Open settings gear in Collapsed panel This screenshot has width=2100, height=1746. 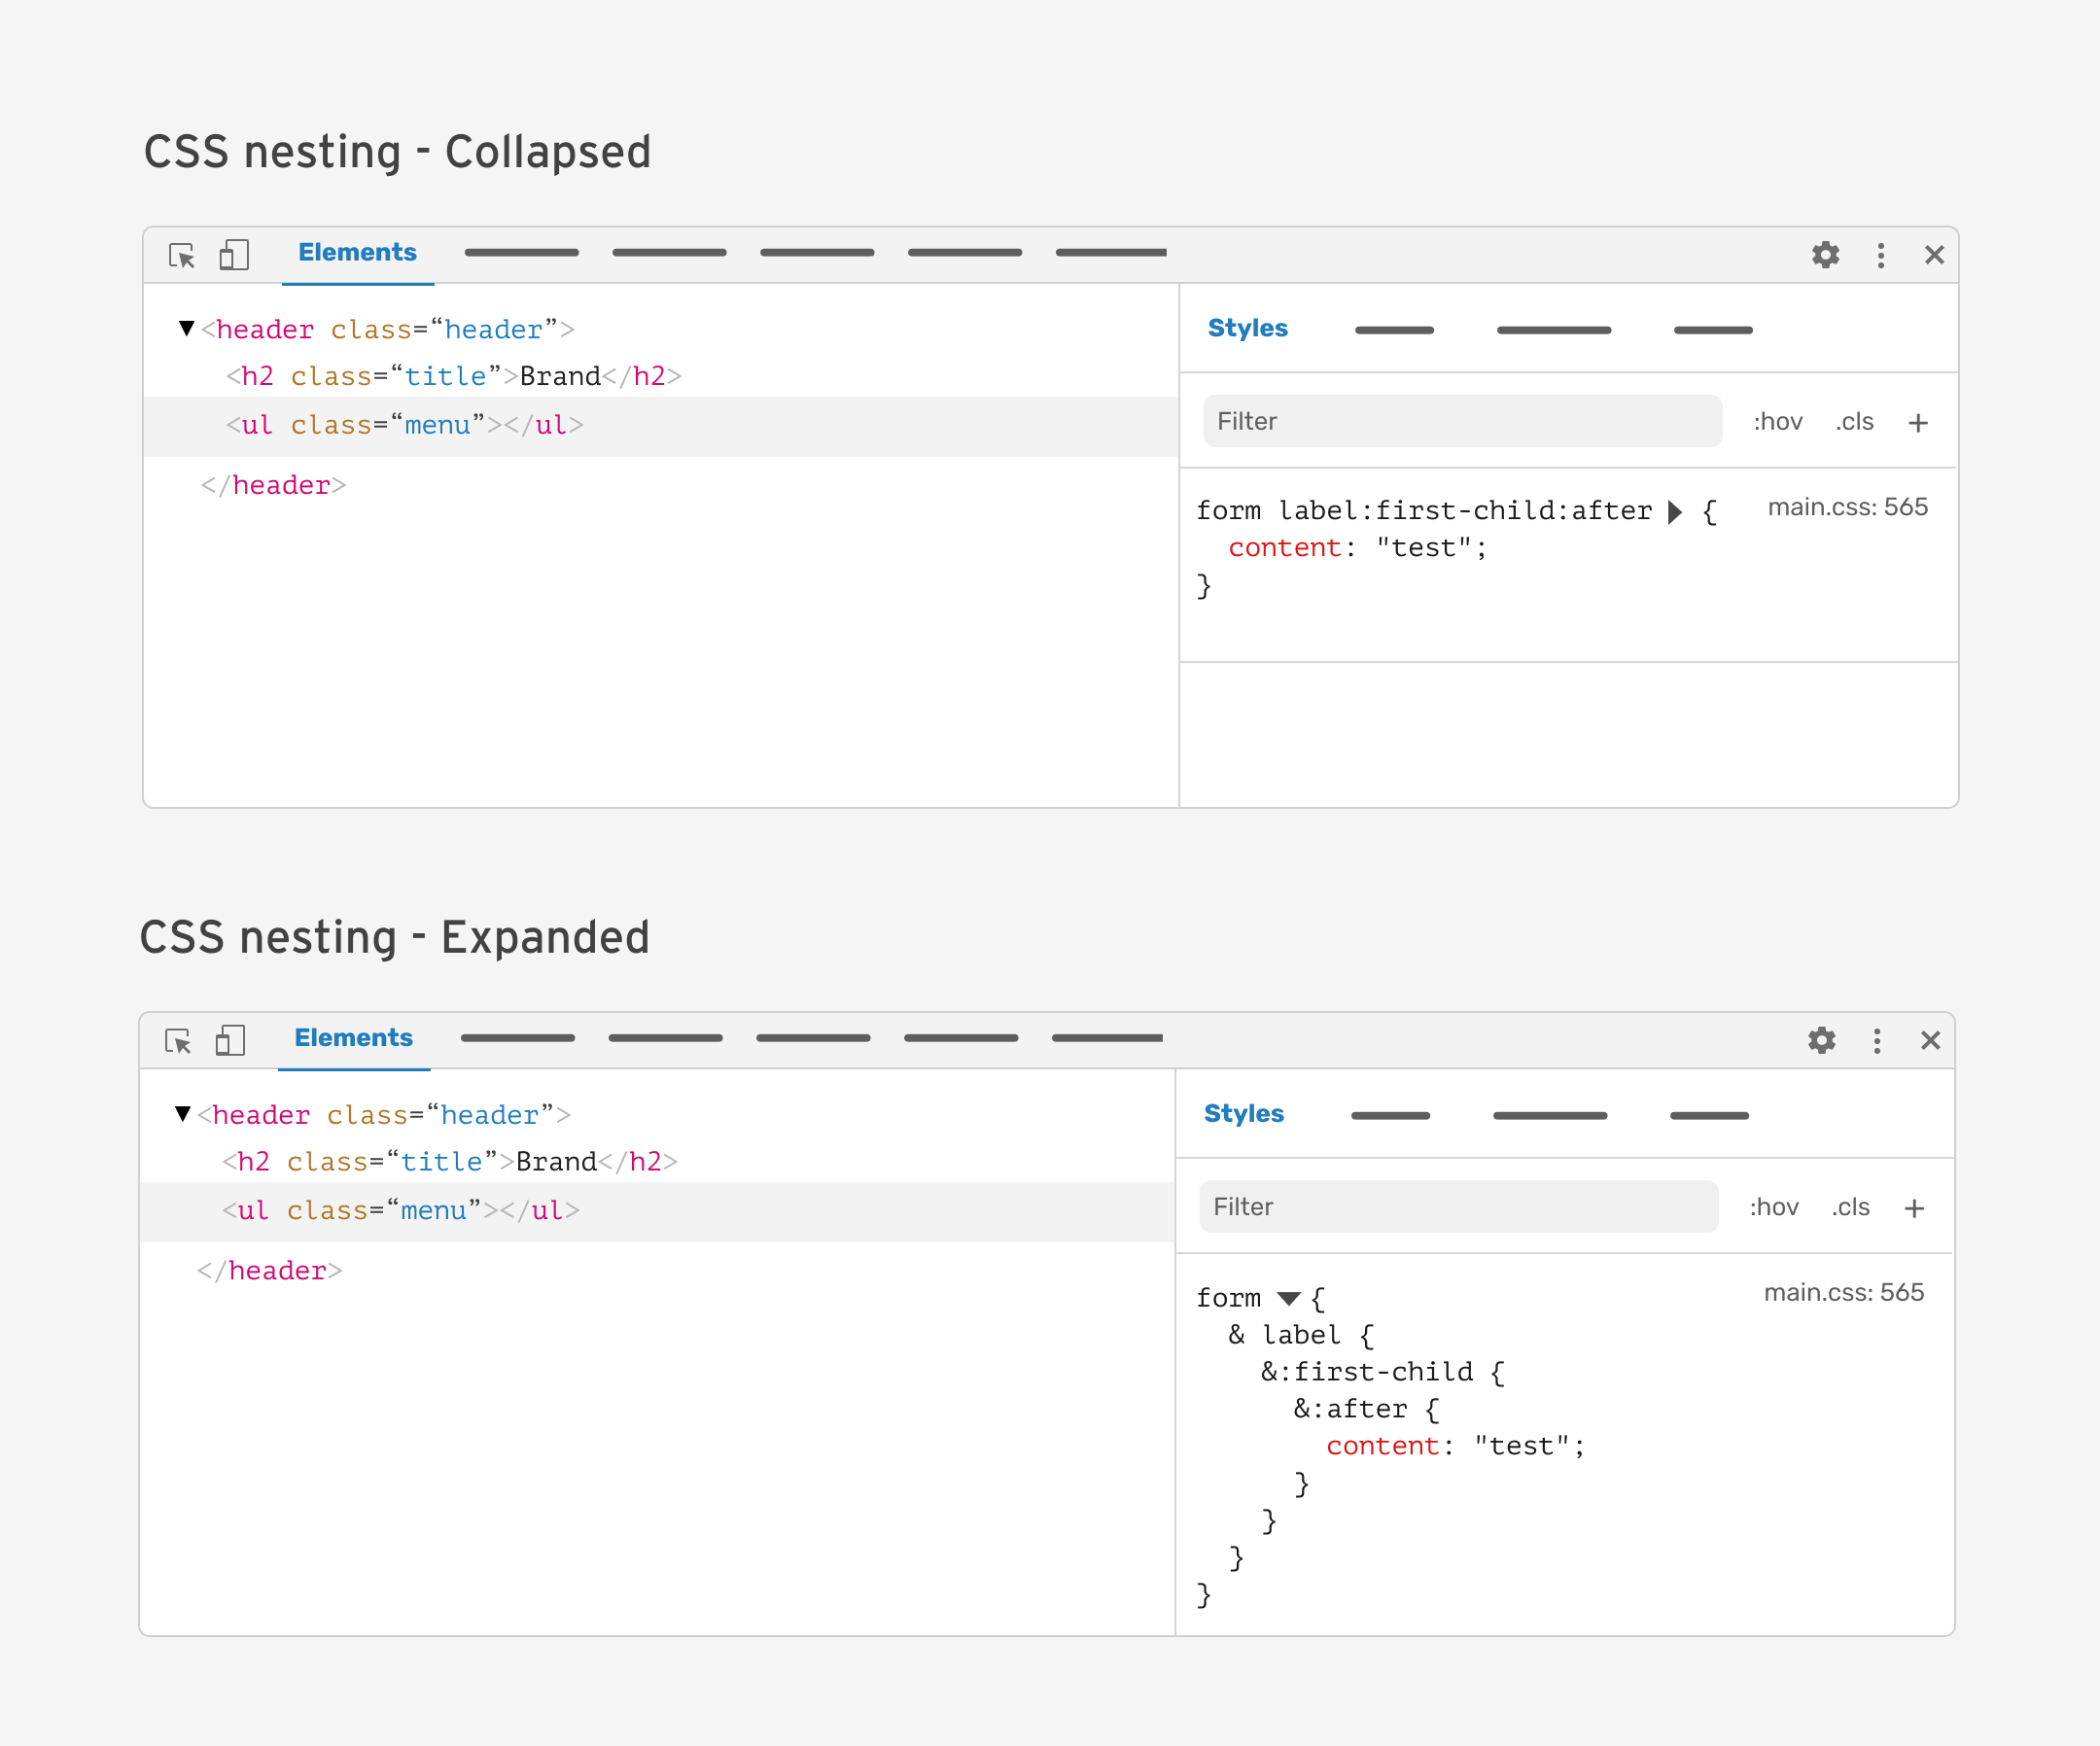click(x=1825, y=255)
